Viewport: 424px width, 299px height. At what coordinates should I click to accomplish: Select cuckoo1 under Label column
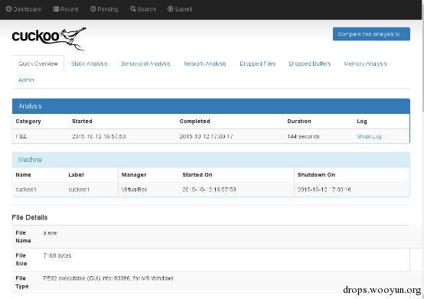[x=79, y=190]
